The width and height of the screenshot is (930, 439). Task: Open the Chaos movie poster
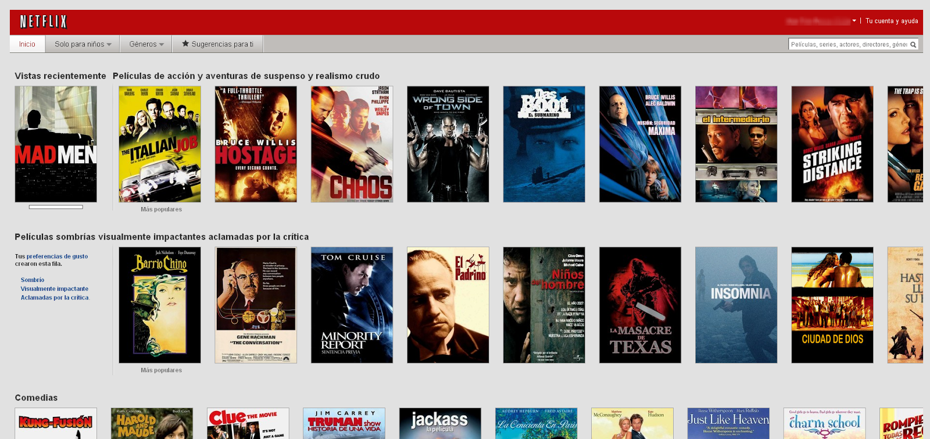coord(352,144)
